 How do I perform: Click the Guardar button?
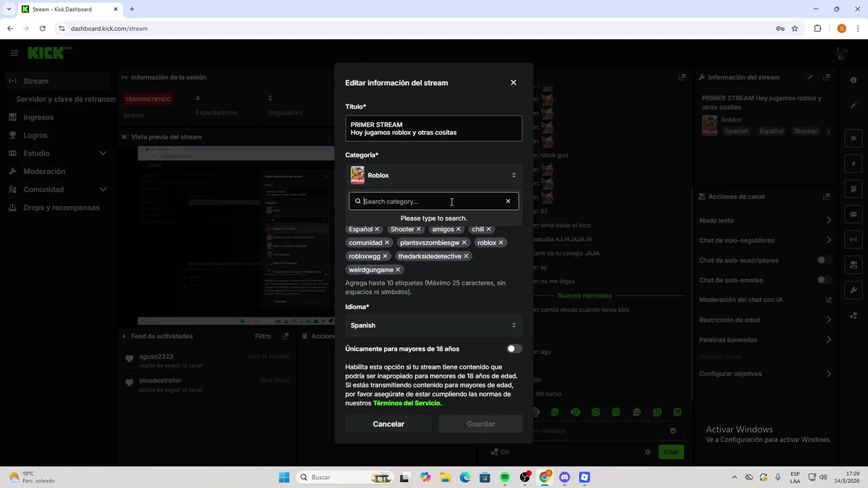[x=481, y=424]
